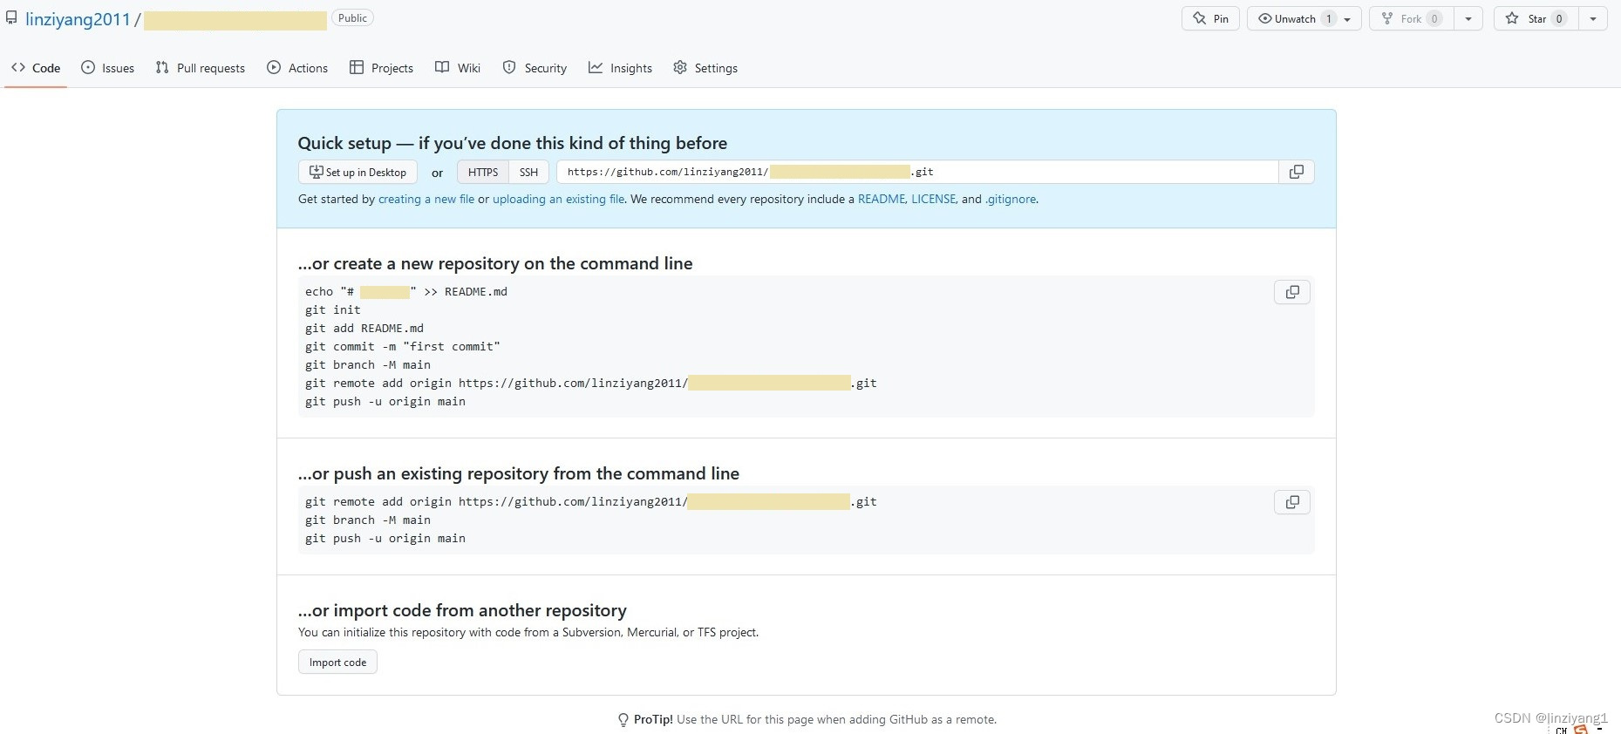Click the Projects table icon

357,67
